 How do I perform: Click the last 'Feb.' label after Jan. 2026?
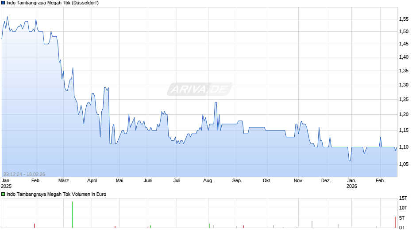click(x=380, y=181)
